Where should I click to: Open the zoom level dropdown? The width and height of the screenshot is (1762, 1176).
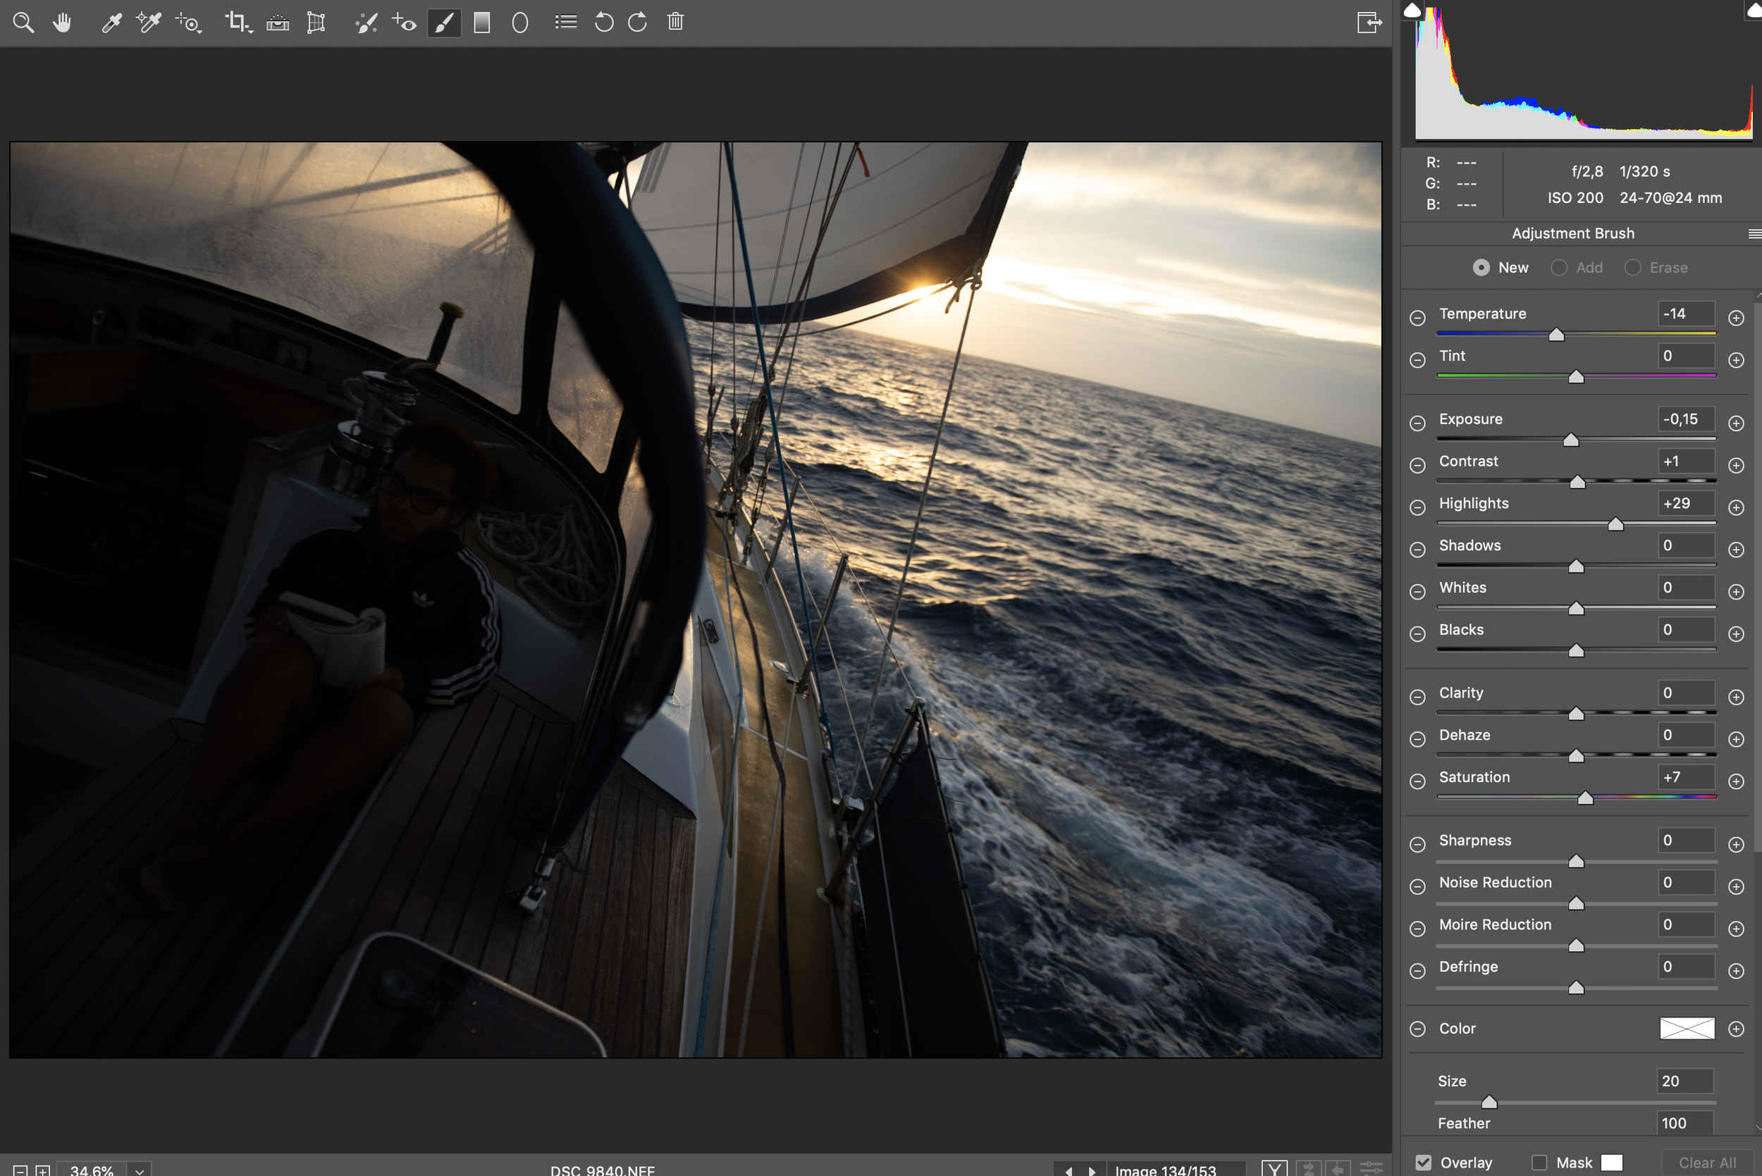(140, 1170)
